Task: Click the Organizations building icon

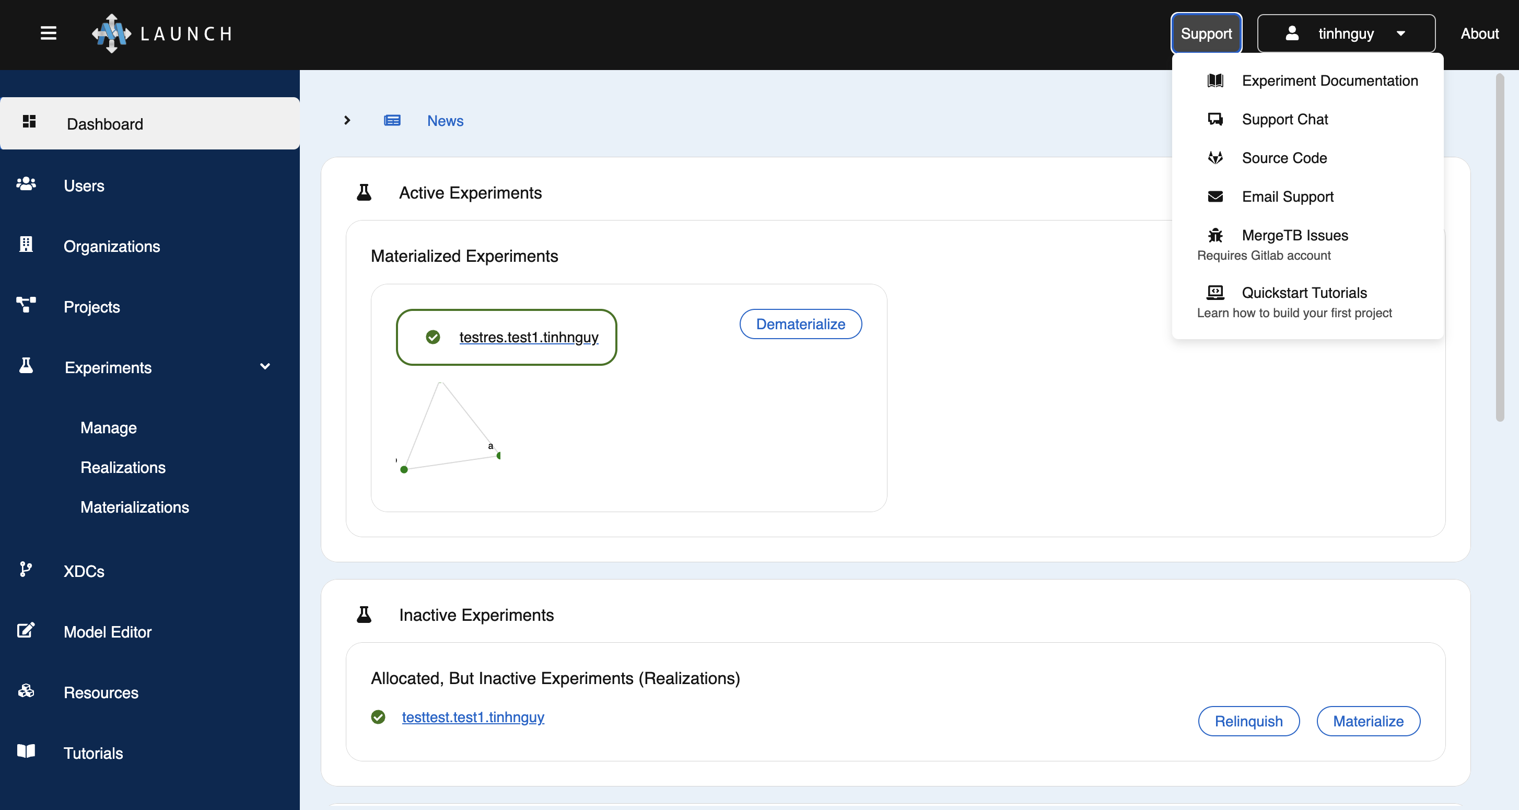Action: click(26, 245)
